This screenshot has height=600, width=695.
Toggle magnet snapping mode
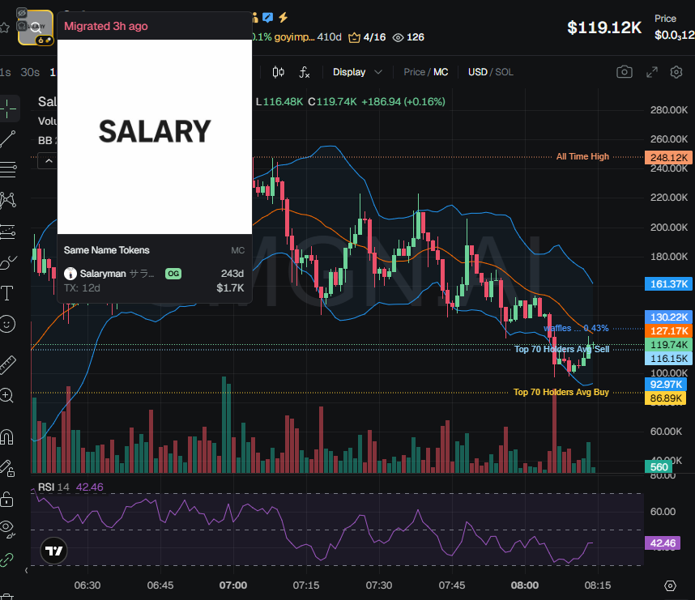point(7,437)
